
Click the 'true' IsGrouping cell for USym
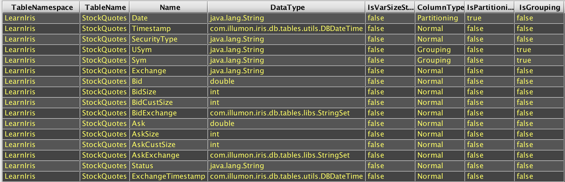[x=524, y=50]
